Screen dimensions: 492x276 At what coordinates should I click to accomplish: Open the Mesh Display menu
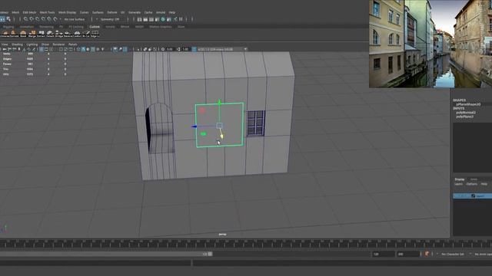(x=67, y=12)
